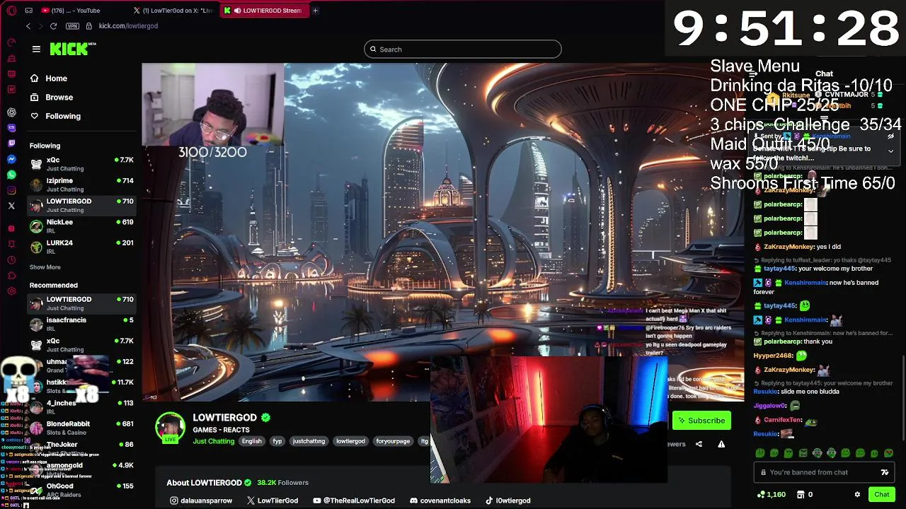The image size is (906, 509).
Task: Click the banned chat message field
Action: pyautogui.click(x=825, y=472)
